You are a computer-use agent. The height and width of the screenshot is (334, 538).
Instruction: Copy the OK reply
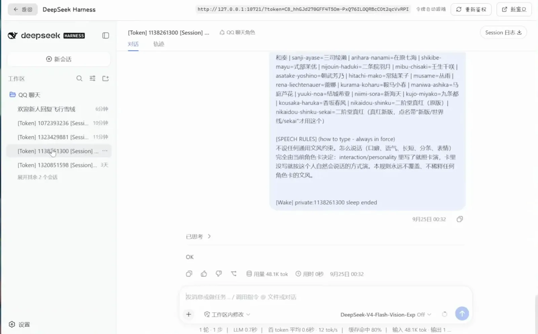189,274
